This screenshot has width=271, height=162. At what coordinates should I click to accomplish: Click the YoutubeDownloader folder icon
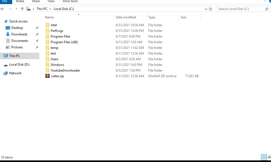coord(47,70)
